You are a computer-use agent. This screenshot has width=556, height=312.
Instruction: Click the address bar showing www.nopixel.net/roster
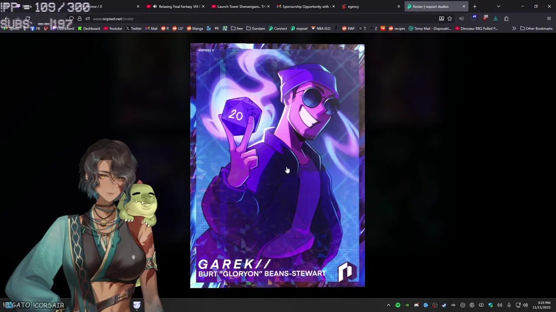coord(261,19)
